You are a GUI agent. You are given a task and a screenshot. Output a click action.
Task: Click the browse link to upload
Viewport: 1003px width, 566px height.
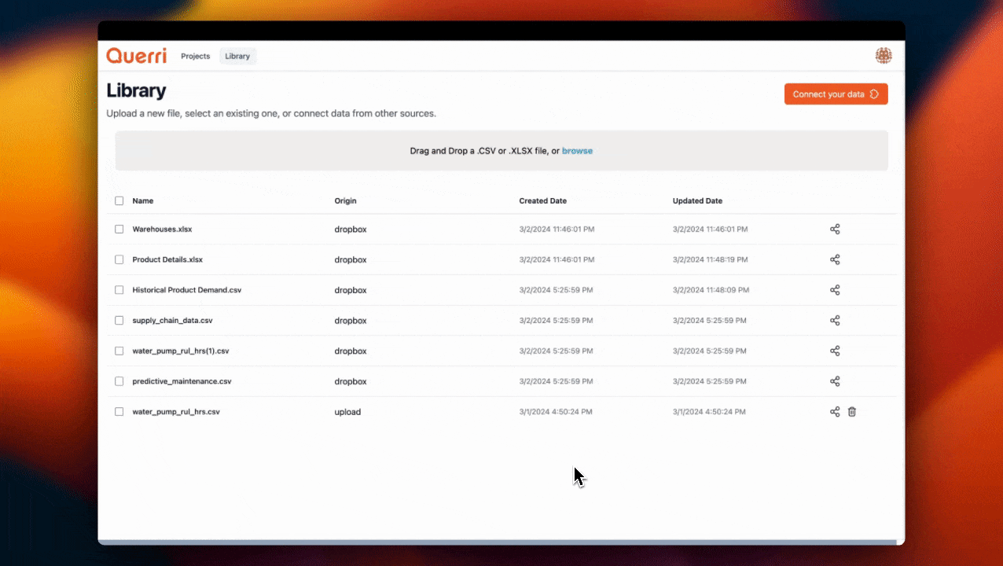coord(577,151)
